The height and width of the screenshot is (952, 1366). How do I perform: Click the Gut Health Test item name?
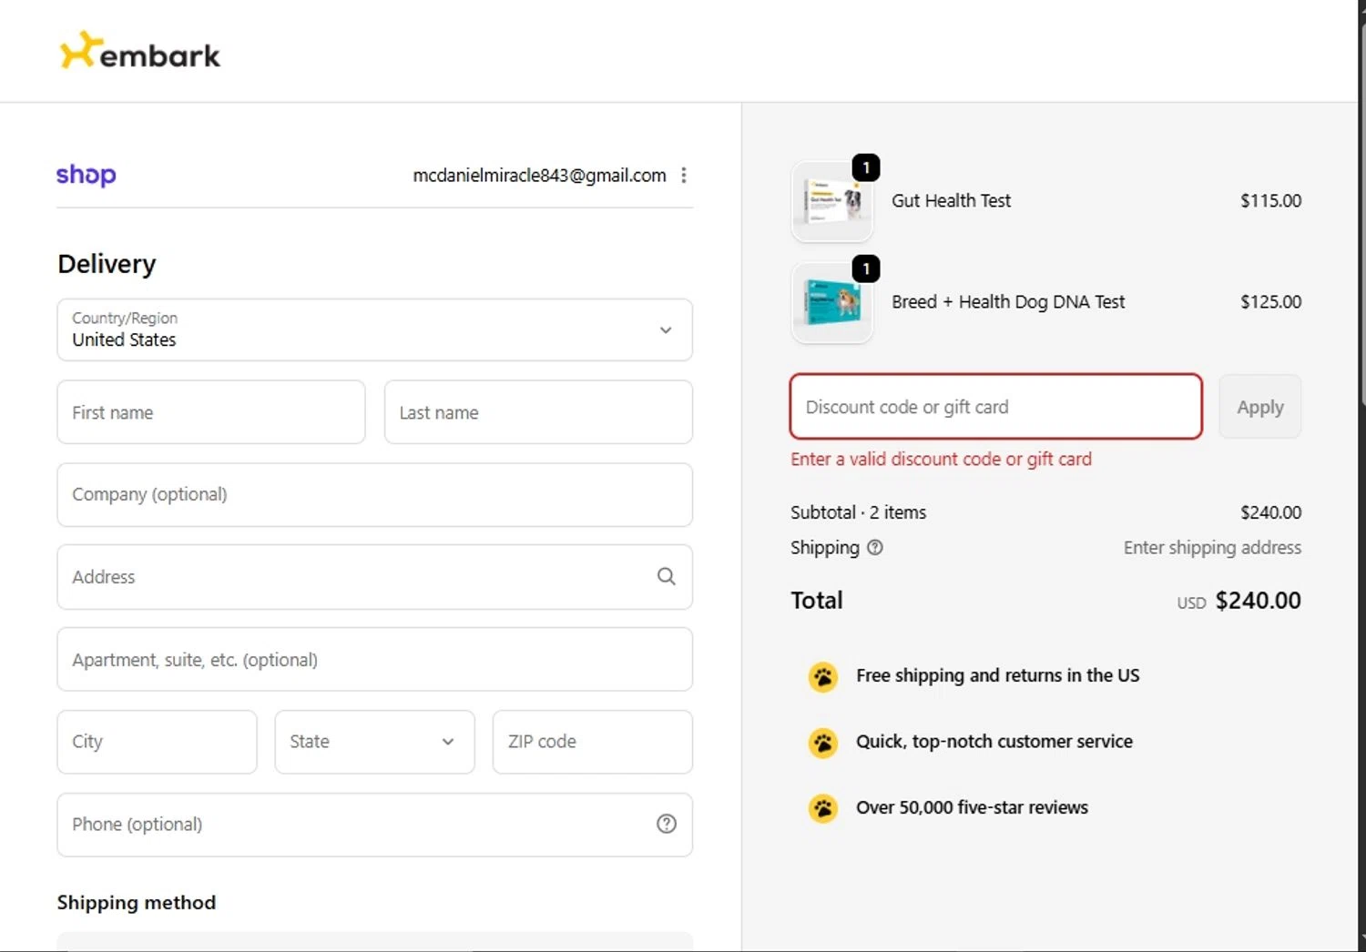click(951, 200)
